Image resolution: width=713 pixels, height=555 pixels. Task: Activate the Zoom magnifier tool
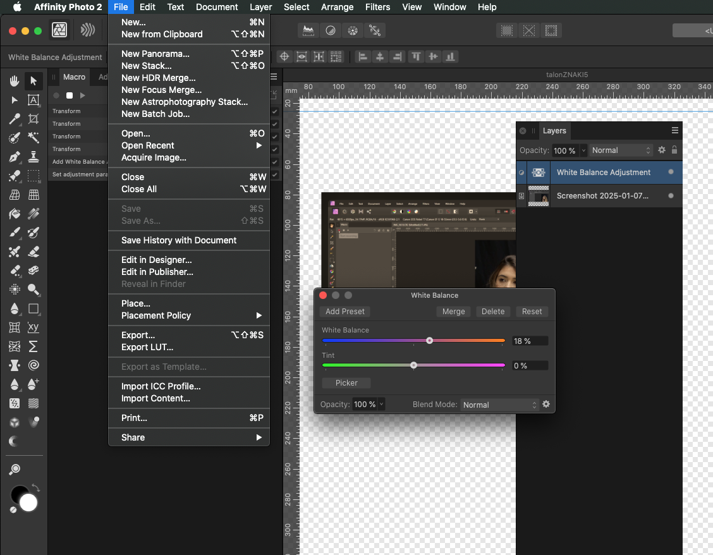(34, 290)
